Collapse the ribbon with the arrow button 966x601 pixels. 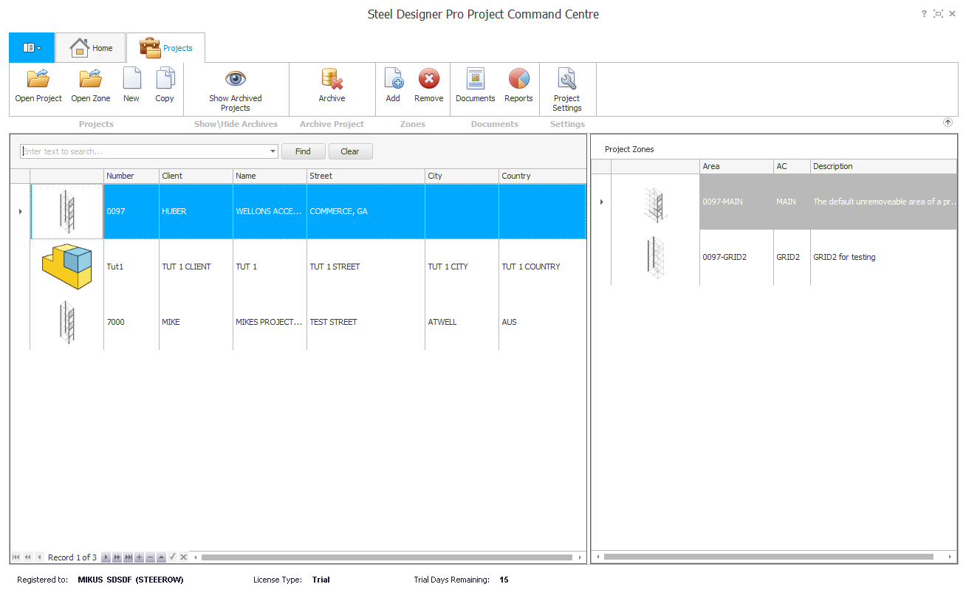coord(948,123)
